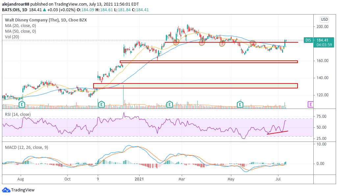The image size is (338, 196).
Task: Click the Jul label on time axis
Action: (x=278, y=179)
